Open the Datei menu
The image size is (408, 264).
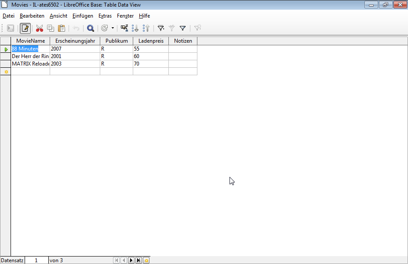pyautogui.click(x=9, y=16)
